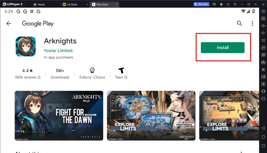Open the LDPlayer hamburger menu
267x153 pixels.
tap(228, 4)
